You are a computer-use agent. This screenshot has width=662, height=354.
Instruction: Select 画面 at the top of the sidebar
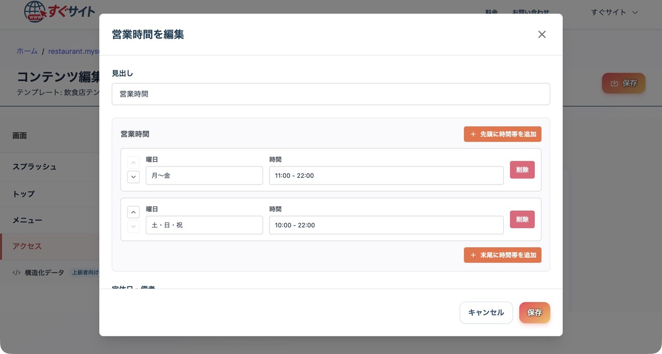[20, 135]
